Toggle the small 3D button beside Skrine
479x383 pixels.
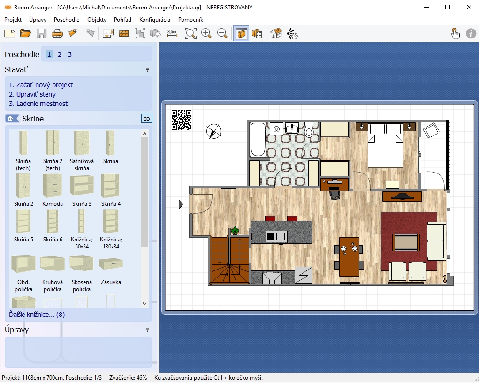click(x=146, y=119)
